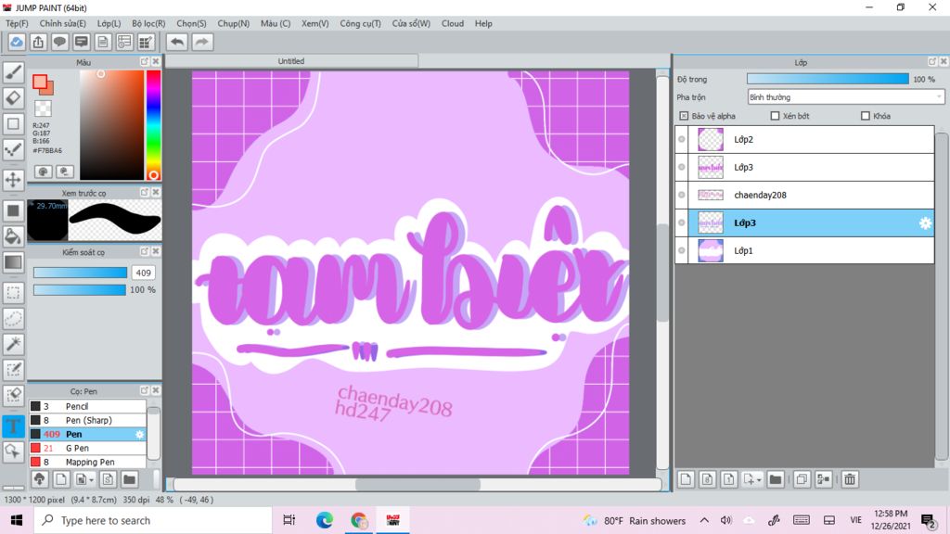
Task: Select the Lớp1 layer
Action: (x=804, y=250)
